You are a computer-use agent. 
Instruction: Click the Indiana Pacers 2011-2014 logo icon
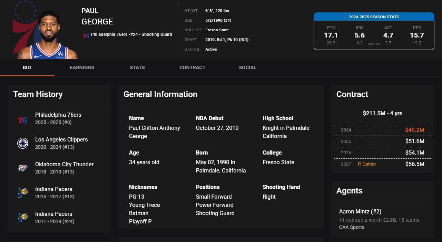pyautogui.click(x=23, y=218)
